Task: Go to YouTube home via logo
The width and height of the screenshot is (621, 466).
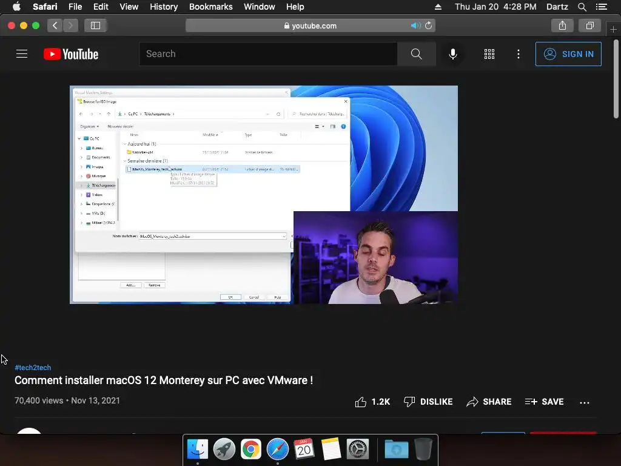Action: (x=71, y=54)
